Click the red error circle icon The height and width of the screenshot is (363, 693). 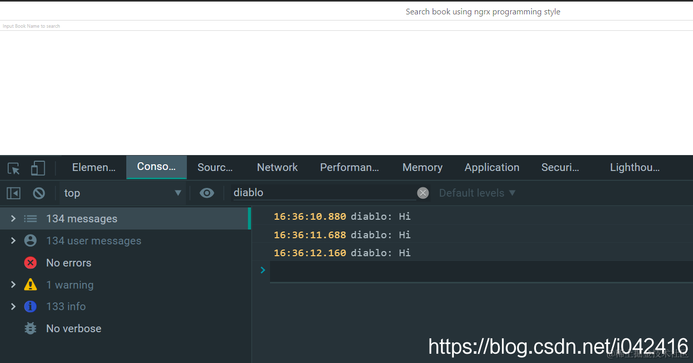31,263
